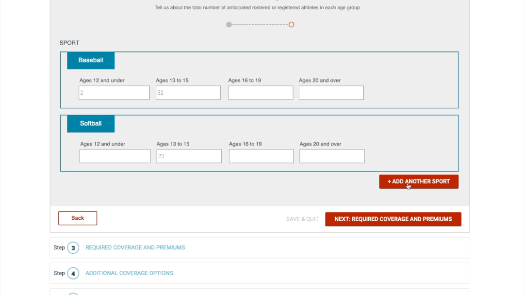
Task: Click Softball Ages 13 to 15 field
Action: 189,156
